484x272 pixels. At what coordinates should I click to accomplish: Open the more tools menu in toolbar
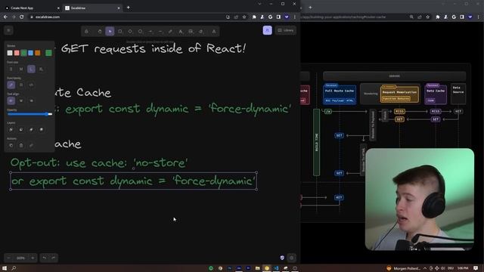point(213,31)
